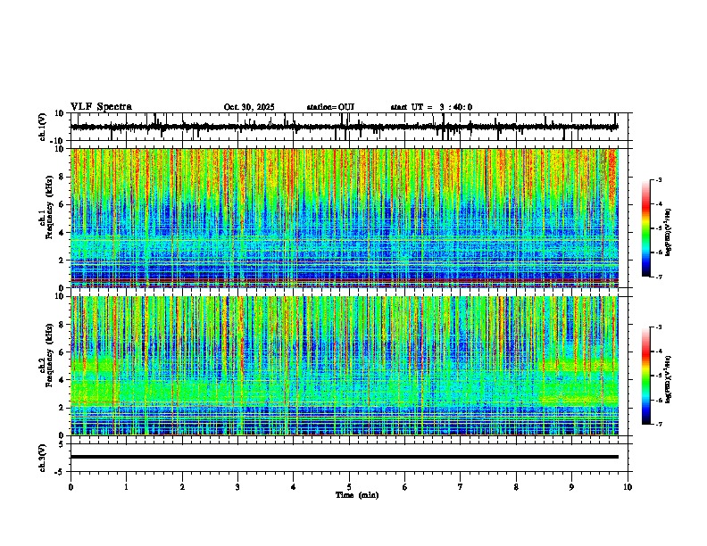The width and height of the screenshot is (707, 546).
Task: Click the "8" kHz tick on ch.1 spectrogram axis
Action: (62, 177)
